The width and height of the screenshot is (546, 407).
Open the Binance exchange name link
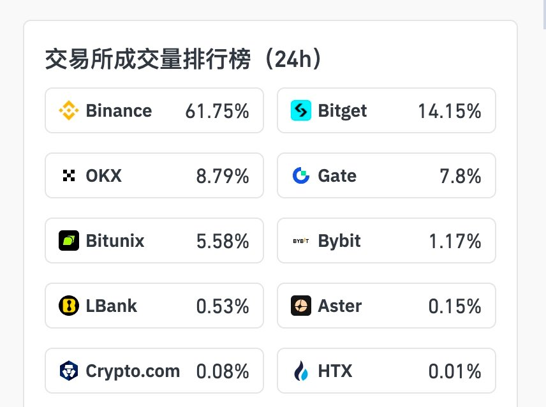coord(119,110)
